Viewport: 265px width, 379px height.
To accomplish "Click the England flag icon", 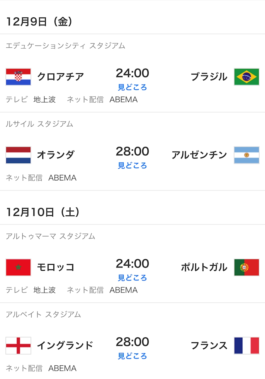I will 18,346.
